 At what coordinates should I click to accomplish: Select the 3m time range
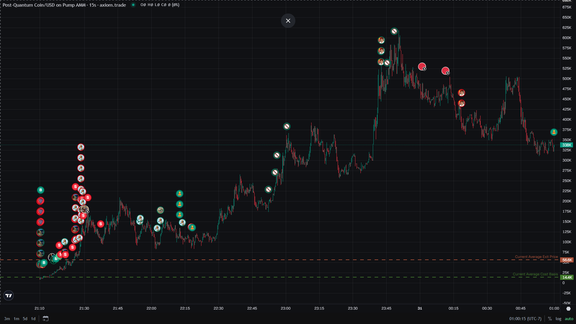[x=7, y=319]
